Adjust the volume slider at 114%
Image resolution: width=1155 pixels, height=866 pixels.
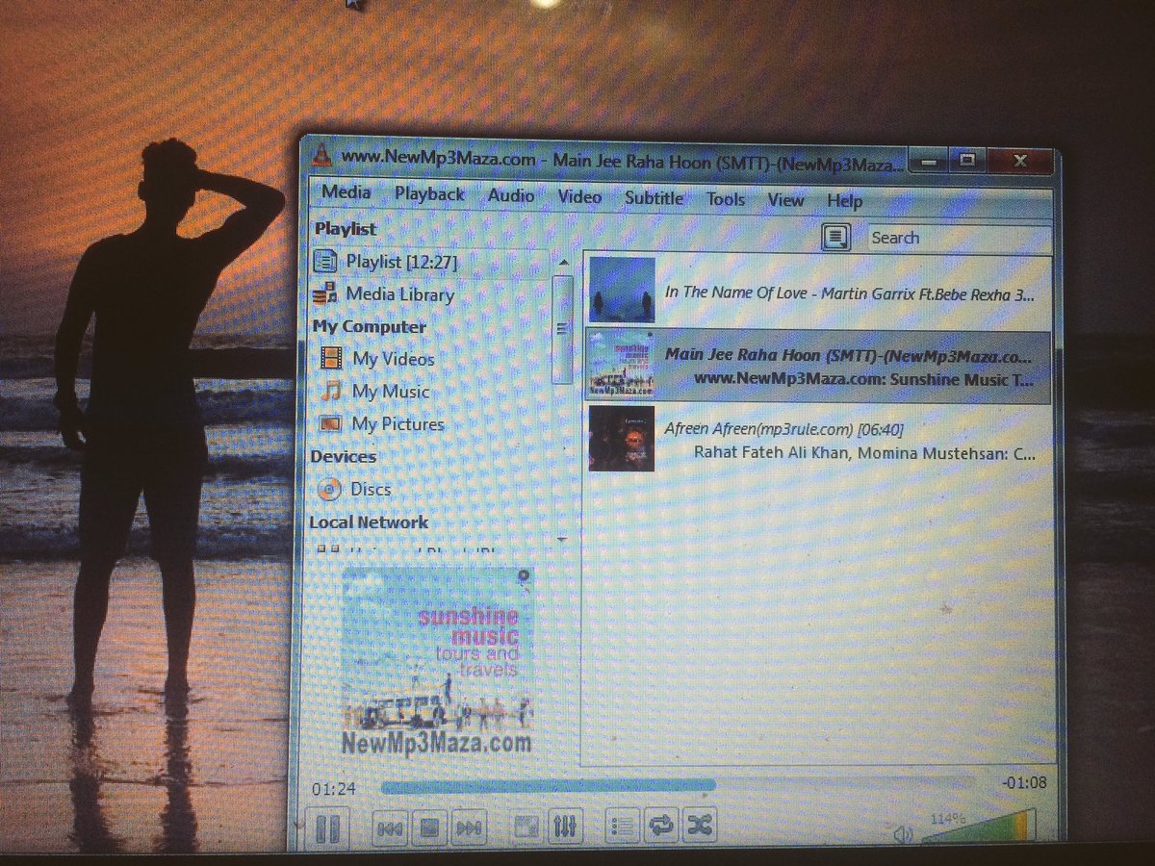[x=980, y=827]
